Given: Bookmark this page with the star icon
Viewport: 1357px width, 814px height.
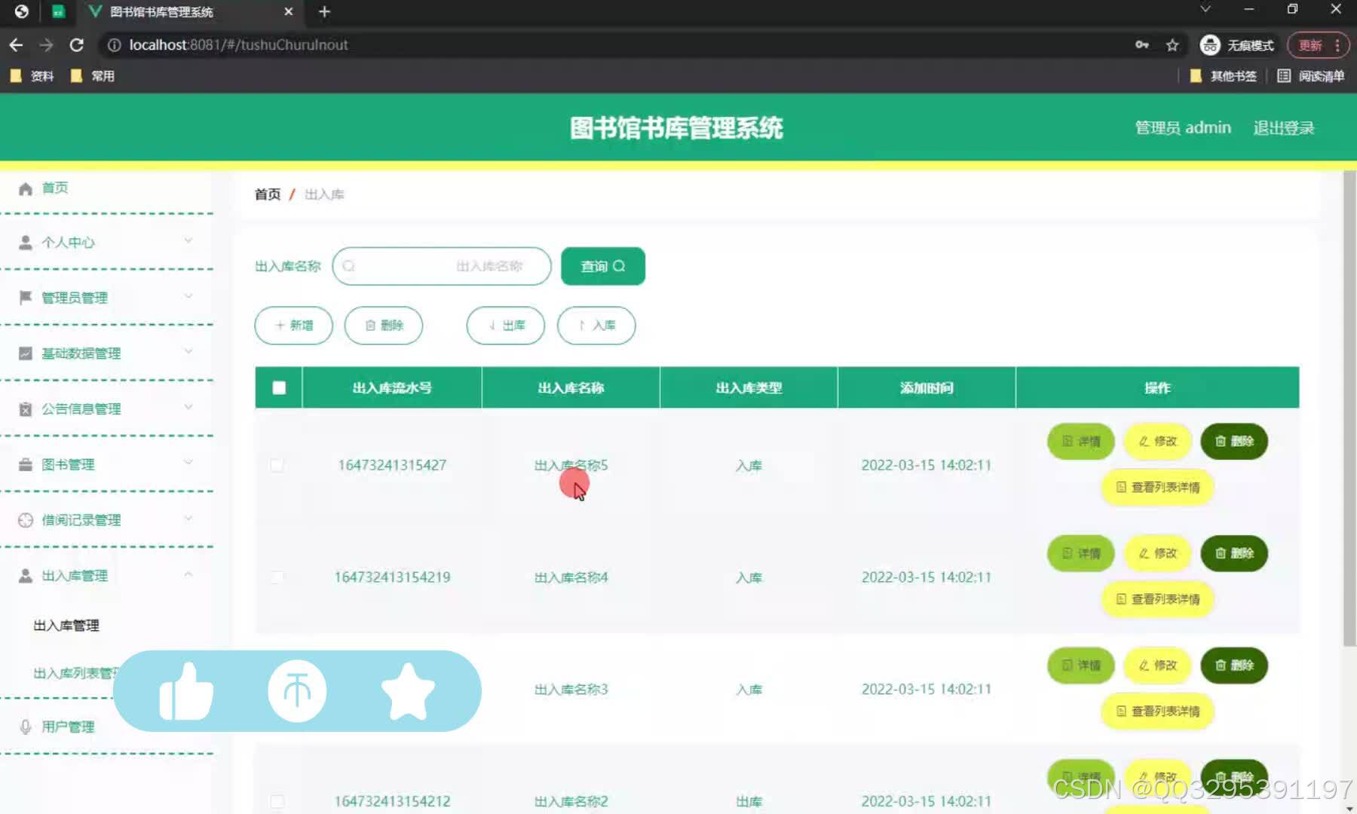Looking at the screenshot, I should pyautogui.click(x=1172, y=45).
